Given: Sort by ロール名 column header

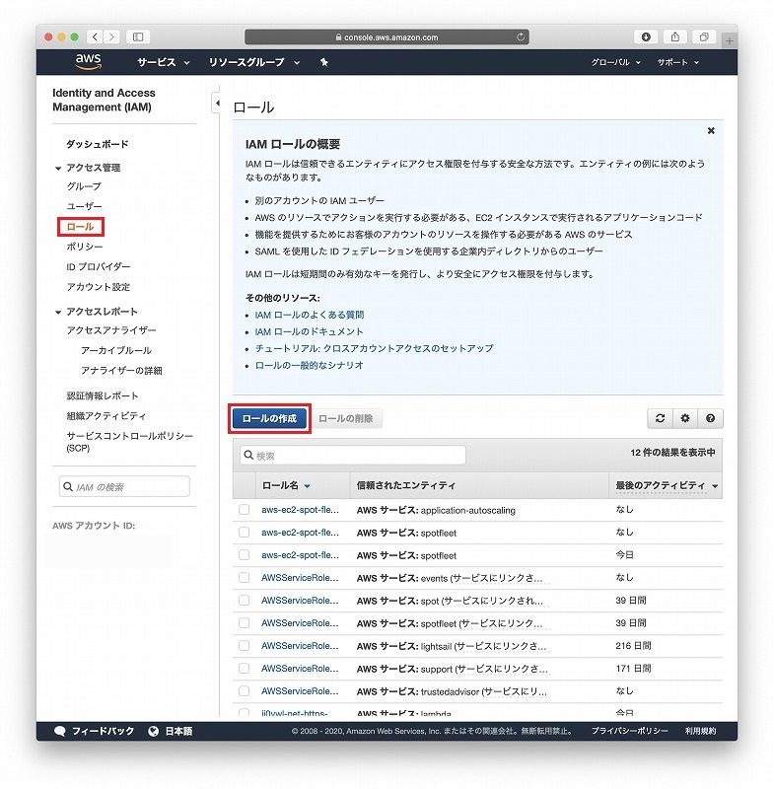Looking at the screenshot, I should pos(286,485).
